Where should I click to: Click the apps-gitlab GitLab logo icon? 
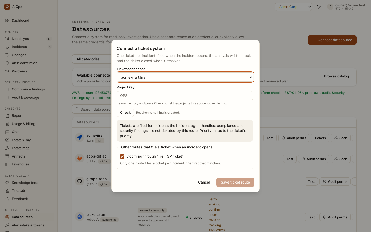[80, 158]
